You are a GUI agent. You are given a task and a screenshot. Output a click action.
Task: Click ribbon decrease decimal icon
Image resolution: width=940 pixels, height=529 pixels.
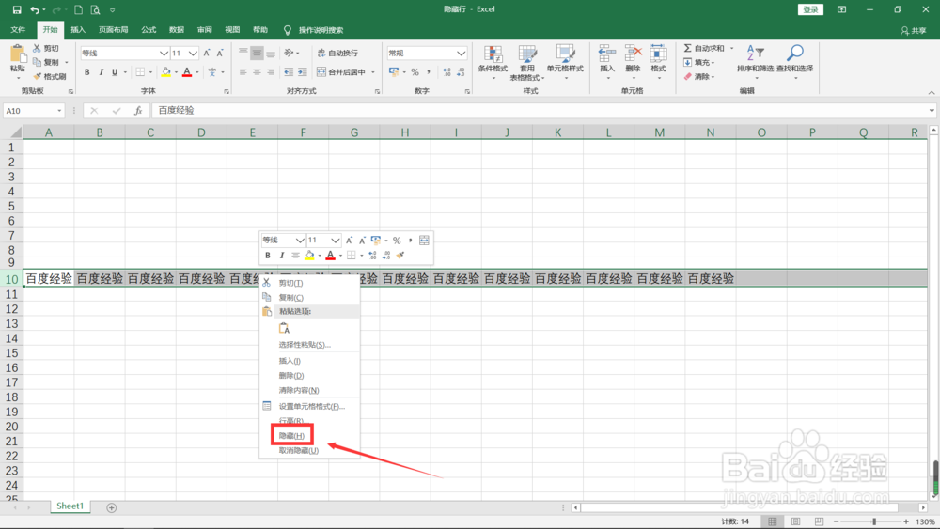coord(461,72)
